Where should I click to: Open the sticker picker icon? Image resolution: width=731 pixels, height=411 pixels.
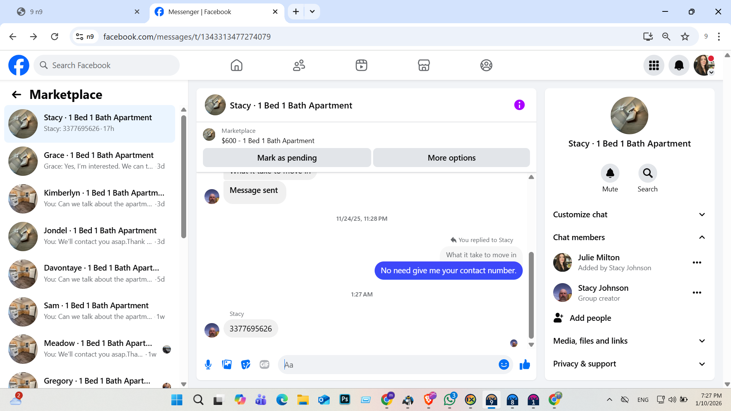point(246,365)
